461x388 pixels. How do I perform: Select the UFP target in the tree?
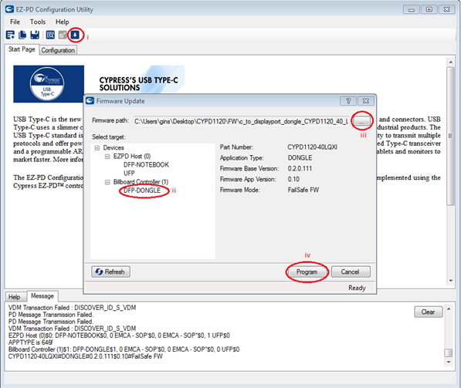129,174
